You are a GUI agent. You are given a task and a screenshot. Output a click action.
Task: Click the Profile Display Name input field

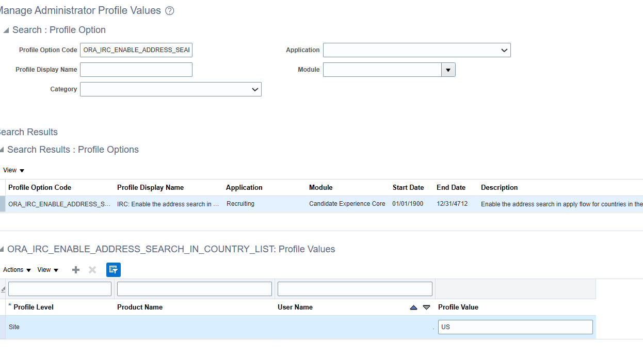click(x=136, y=69)
